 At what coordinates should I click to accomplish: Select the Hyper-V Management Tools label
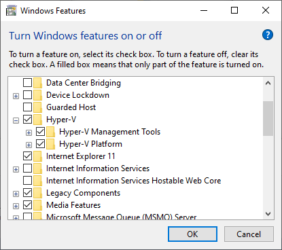click(110, 132)
